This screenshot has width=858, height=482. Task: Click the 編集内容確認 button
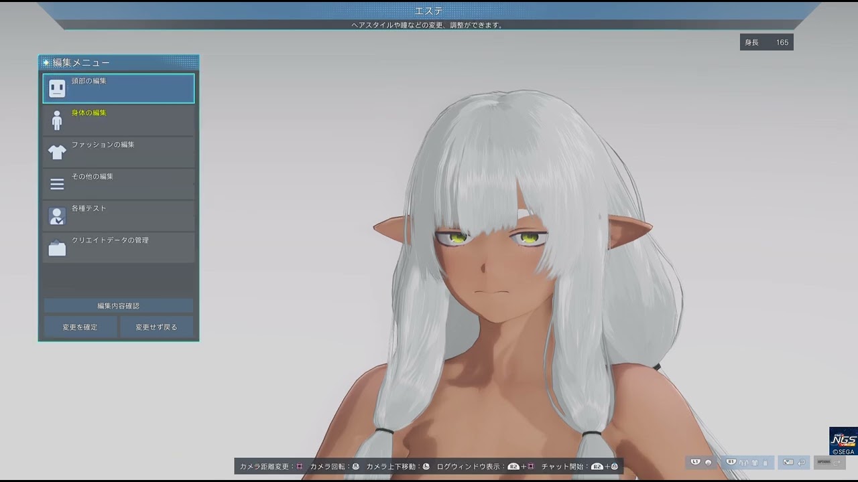pos(119,306)
